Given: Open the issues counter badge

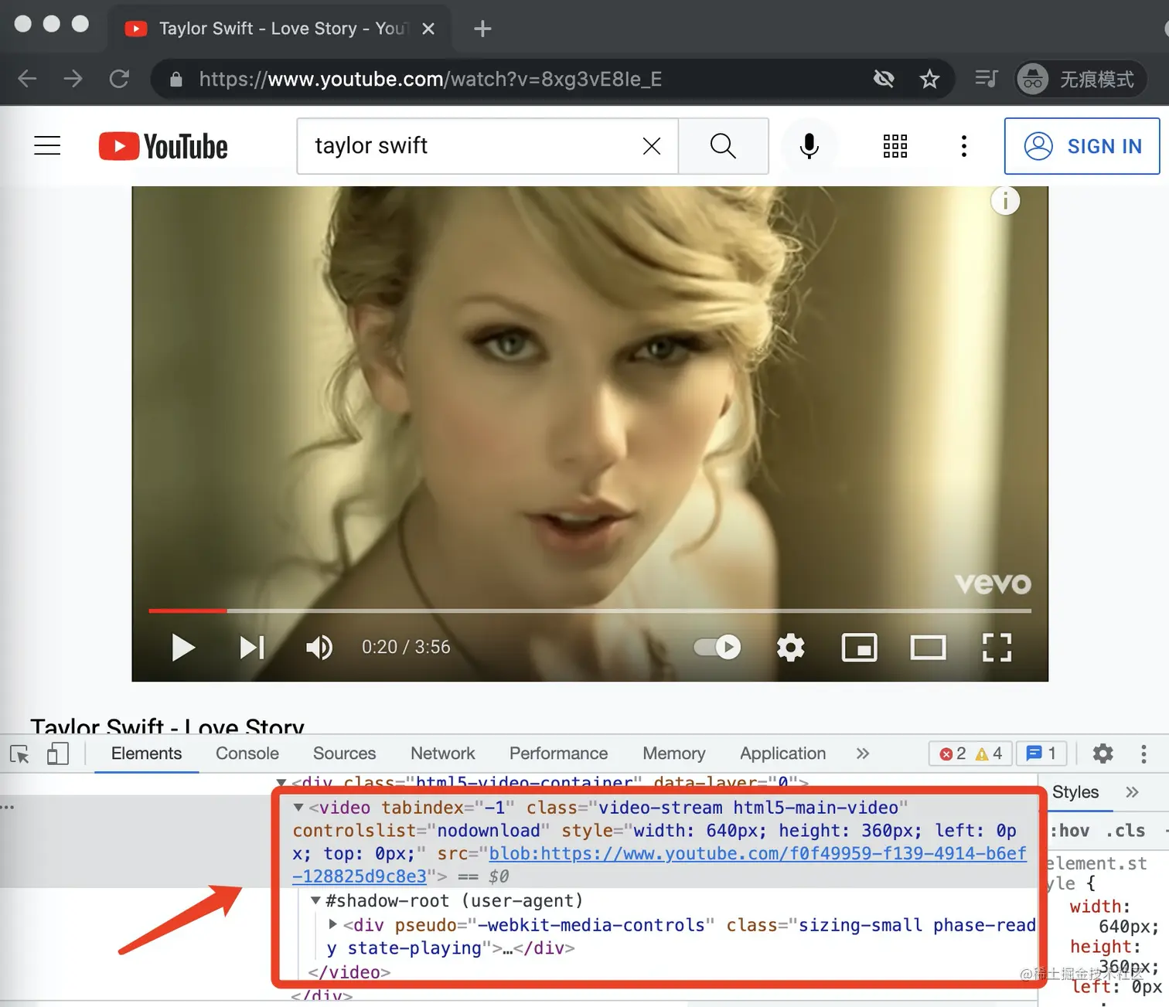Looking at the screenshot, I should pyautogui.click(x=1041, y=754).
